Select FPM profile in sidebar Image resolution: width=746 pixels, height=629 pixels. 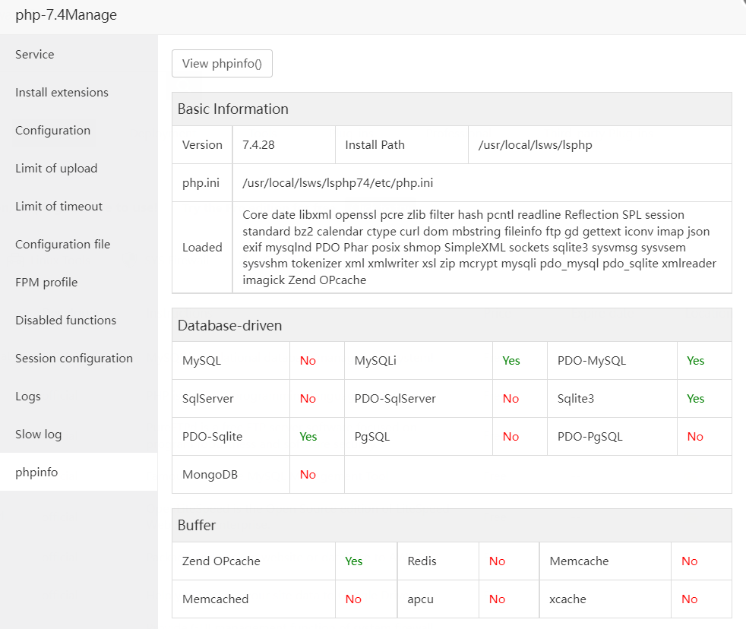point(46,283)
